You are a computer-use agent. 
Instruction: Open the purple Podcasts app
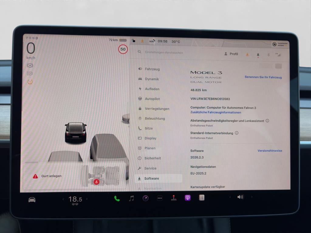tap(188, 198)
